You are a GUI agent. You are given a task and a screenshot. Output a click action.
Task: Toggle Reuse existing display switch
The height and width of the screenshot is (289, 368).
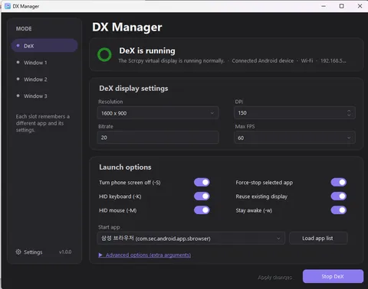click(339, 196)
